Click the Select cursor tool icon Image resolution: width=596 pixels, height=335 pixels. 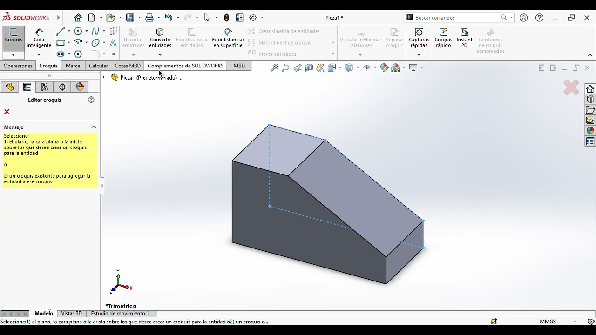pyautogui.click(x=207, y=18)
